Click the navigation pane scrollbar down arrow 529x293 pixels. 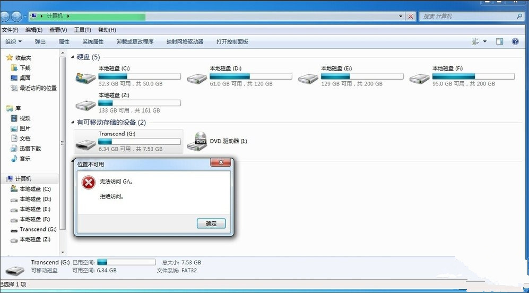[x=63, y=252]
